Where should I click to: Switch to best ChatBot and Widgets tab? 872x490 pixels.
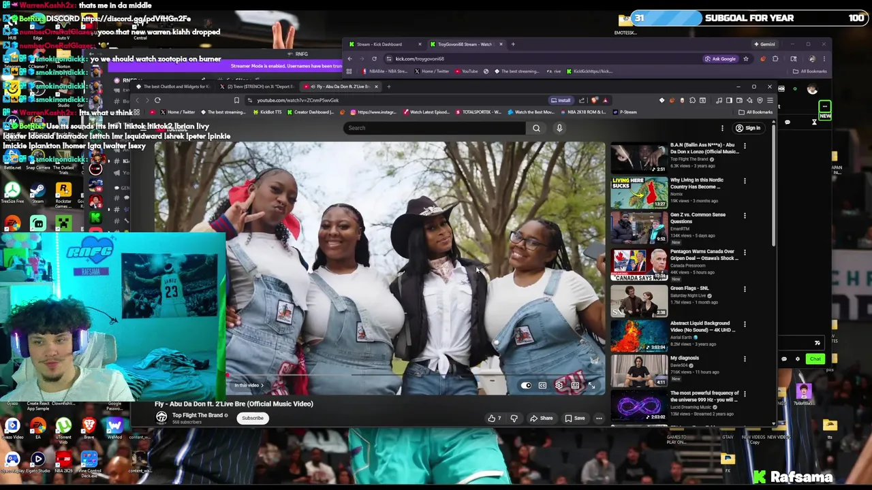pyautogui.click(x=176, y=86)
